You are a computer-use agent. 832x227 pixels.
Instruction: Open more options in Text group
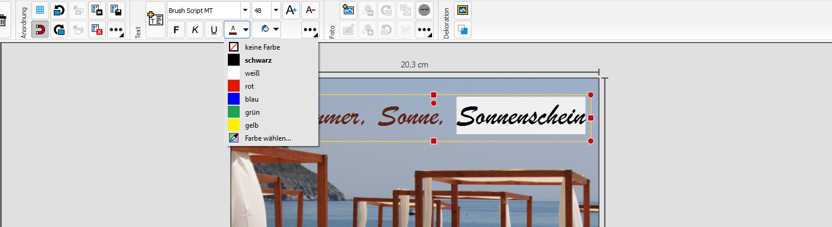[x=311, y=30]
